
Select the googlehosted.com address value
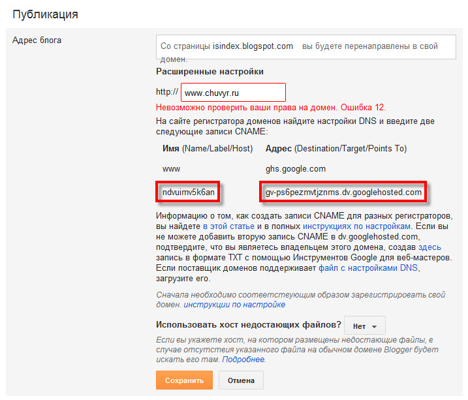[343, 192]
